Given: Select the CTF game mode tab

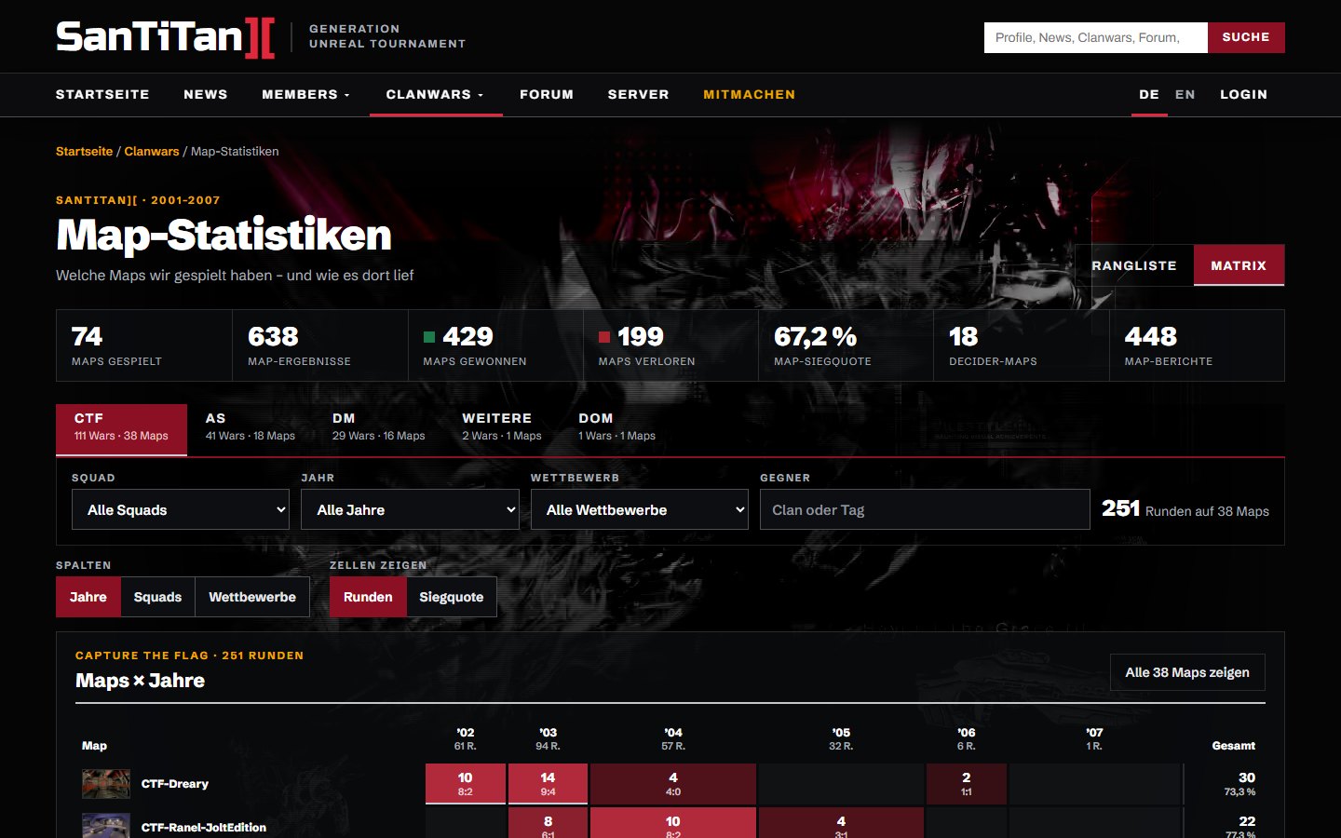Looking at the screenshot, I should (121, 429).
